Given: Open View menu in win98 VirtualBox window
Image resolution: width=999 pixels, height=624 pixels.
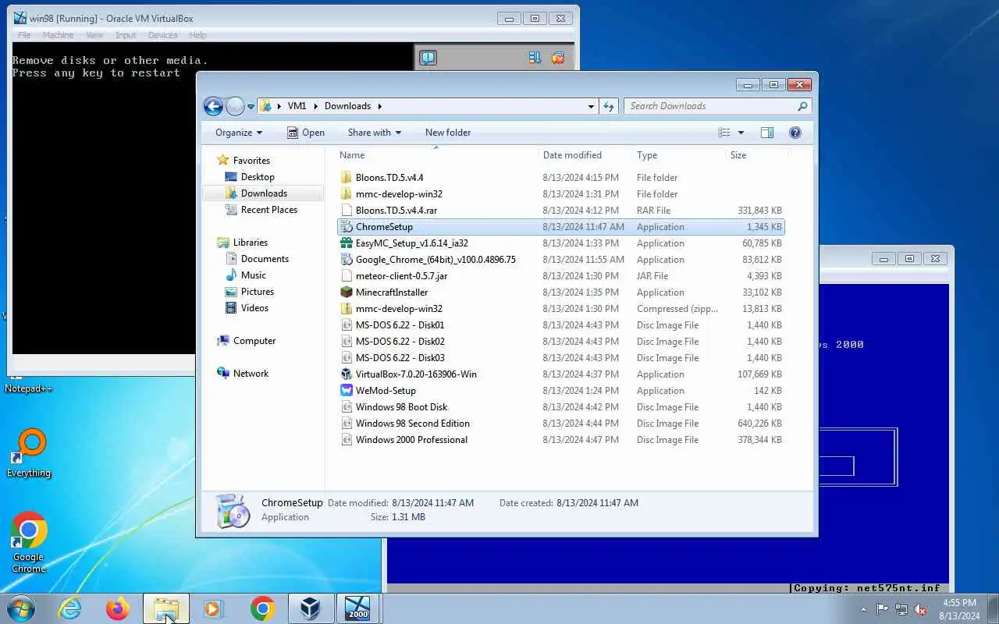Looking at the screenshot, I should coord(94,35).
